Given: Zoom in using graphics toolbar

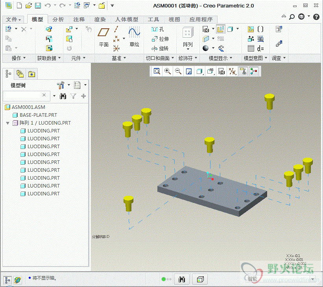Looking at the screenshot, I should [168, 71].
